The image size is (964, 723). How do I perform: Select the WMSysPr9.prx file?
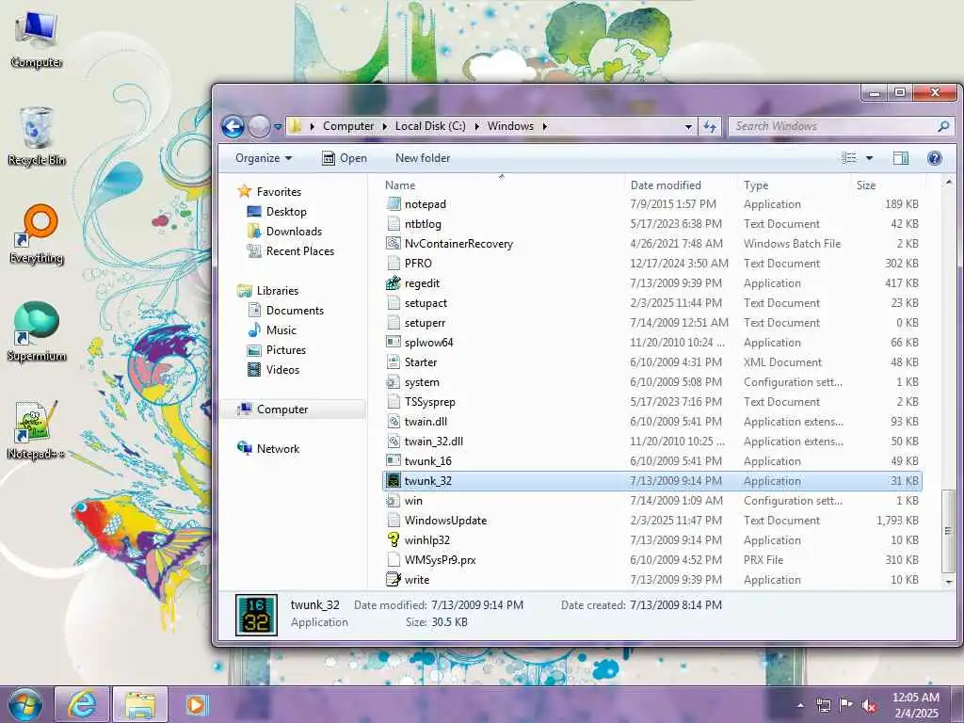point(651,559)
